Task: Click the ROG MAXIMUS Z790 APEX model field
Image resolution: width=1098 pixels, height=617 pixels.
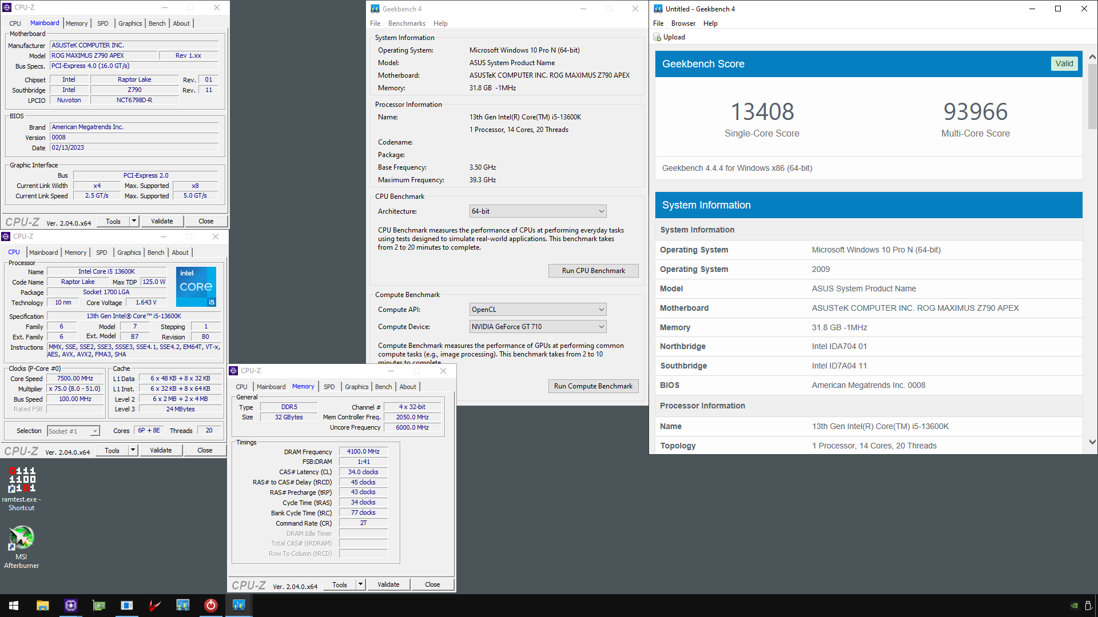Action: pyautogui.click(x=104, y=55)
